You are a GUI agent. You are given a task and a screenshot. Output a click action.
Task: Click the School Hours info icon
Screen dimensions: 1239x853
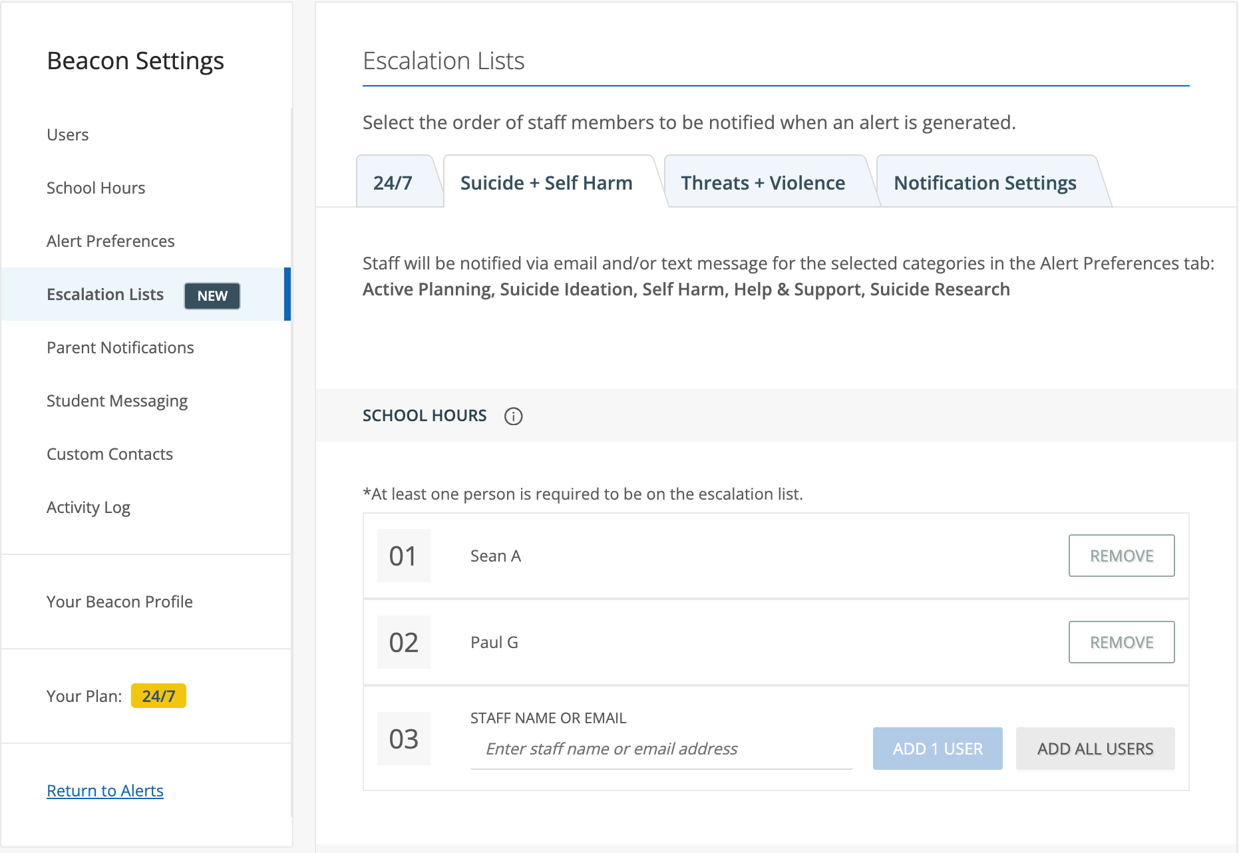(x=513, y=416)
